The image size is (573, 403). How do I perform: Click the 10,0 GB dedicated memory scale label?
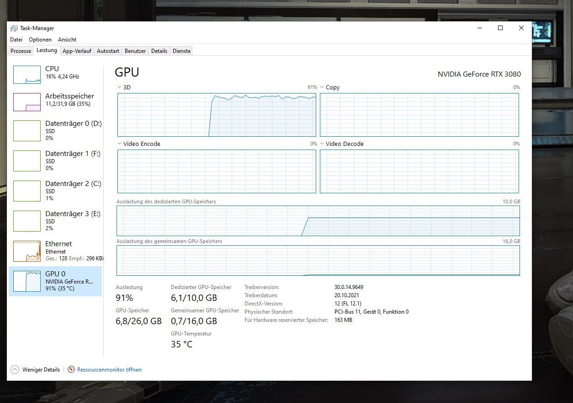point(511,201)
